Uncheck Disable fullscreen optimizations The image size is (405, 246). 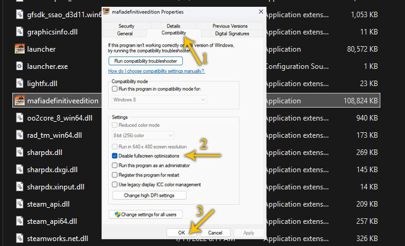click(114, 156)
